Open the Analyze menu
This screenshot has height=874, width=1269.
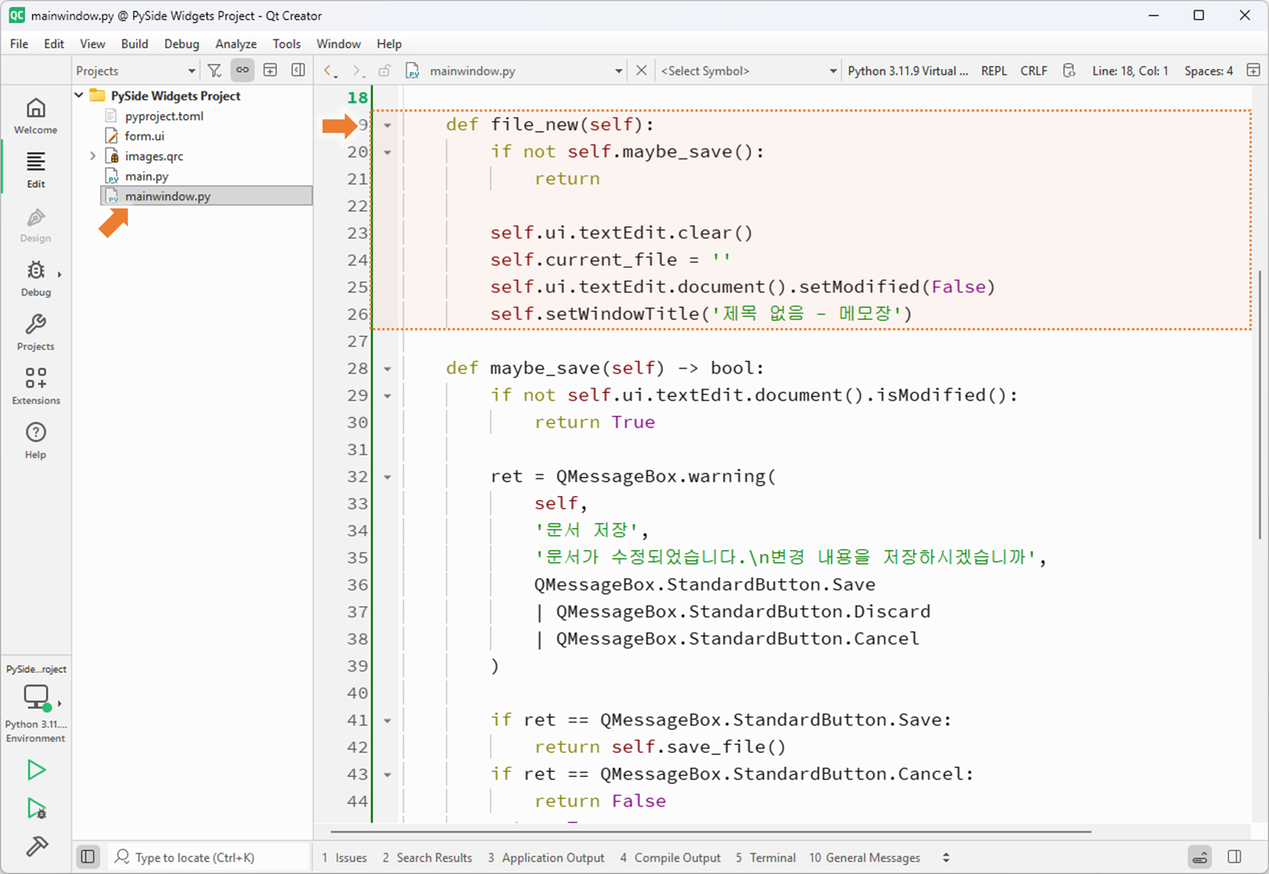pyautogui.click(x=236, y=44)
